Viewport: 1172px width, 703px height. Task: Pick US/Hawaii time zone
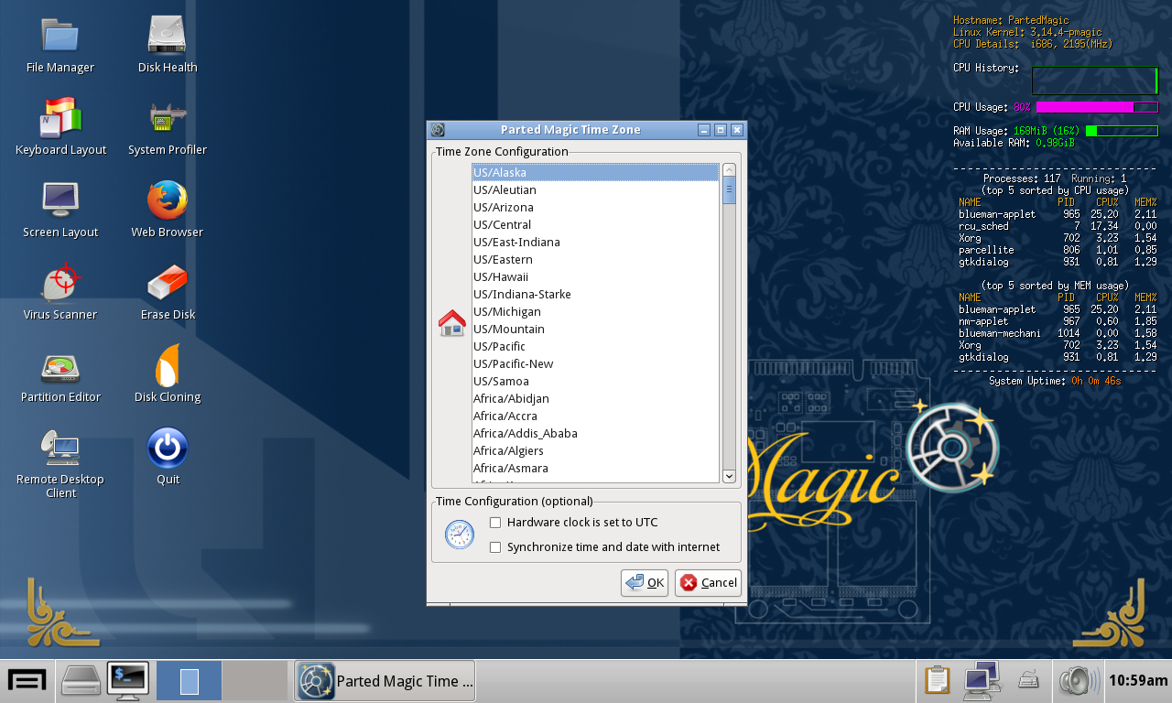595,277
